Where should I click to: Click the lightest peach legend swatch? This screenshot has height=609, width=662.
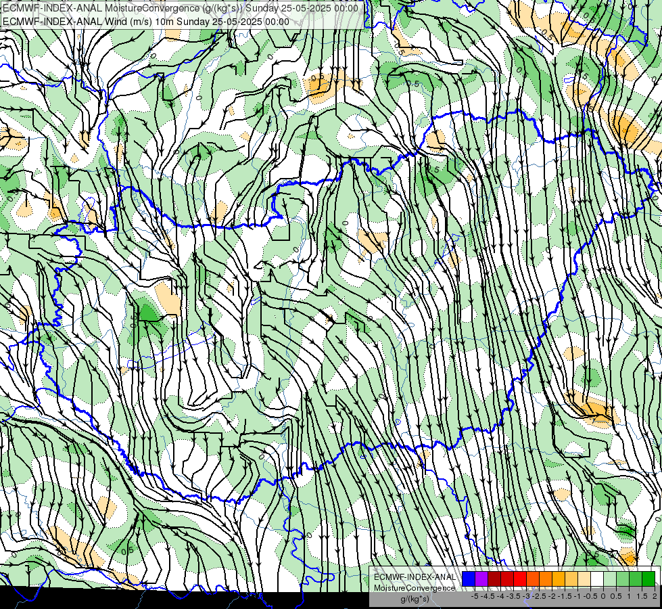[584, 579]
